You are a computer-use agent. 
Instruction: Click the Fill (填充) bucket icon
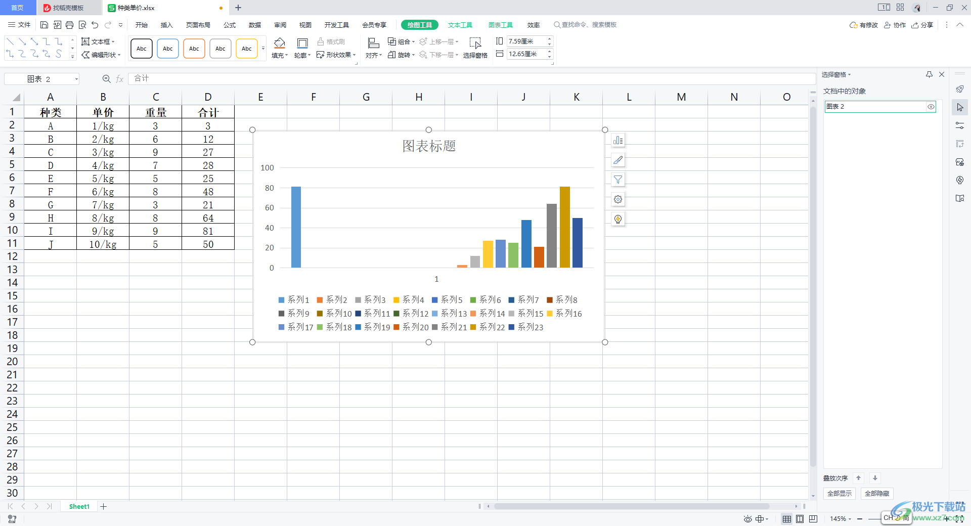(x=279, y=43)
